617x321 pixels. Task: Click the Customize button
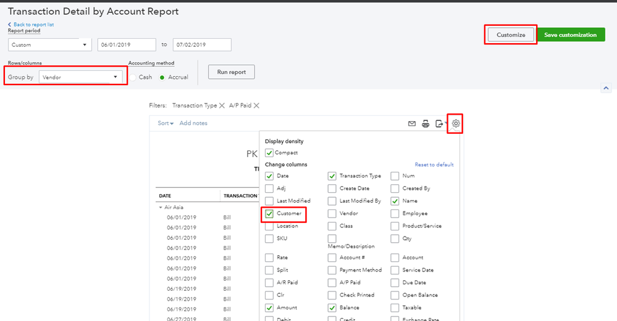pos(511,35)
